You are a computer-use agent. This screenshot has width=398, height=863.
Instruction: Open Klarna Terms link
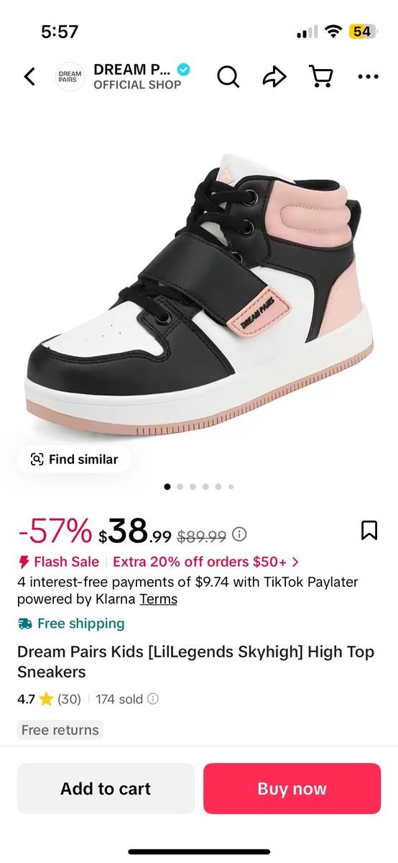point(158,598)
